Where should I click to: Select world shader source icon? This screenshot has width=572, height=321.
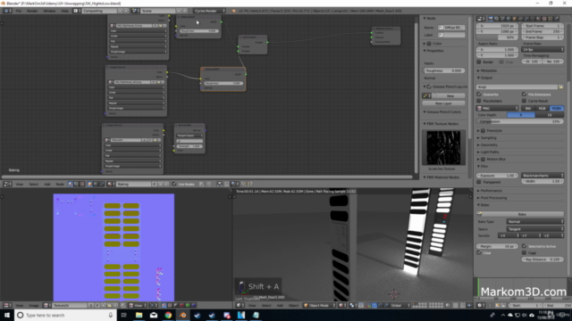[96, 185]
